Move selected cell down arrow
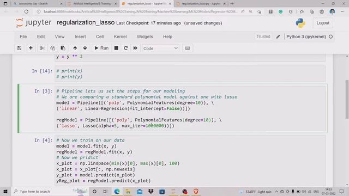Viewport: 349px width, 196px height. click(85, 48)
